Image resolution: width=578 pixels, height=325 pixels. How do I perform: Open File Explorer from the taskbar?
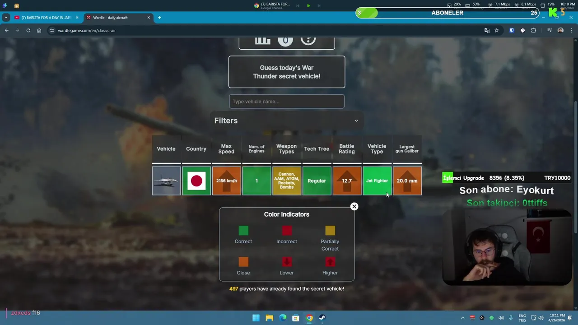coord(269,318)
